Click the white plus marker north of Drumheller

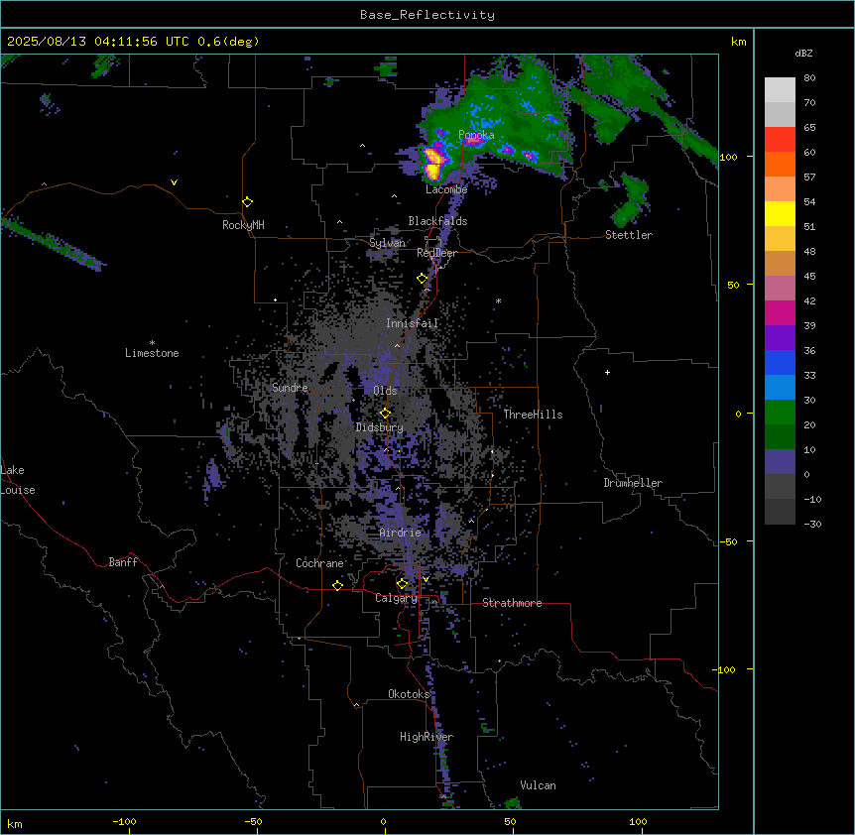tap(607, 372)
